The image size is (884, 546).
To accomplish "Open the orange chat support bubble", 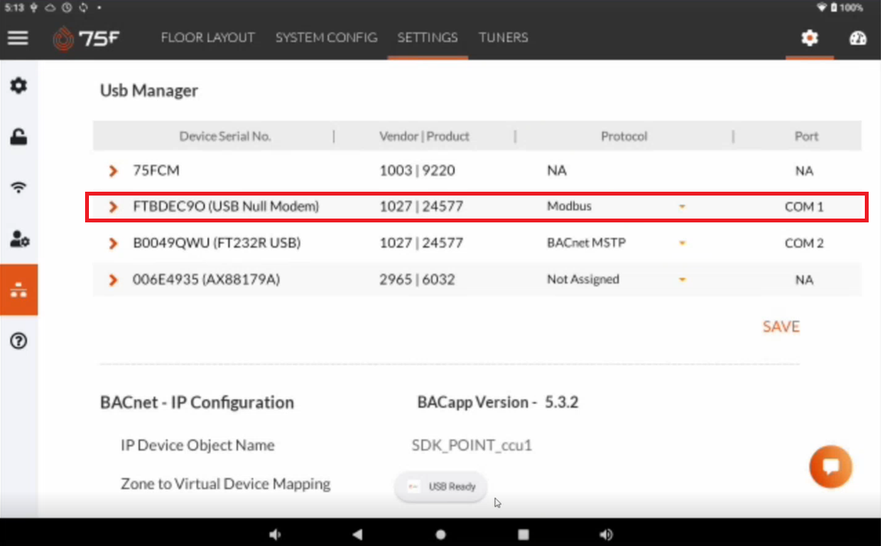I will pyautogui.click(x=830, y=466).
